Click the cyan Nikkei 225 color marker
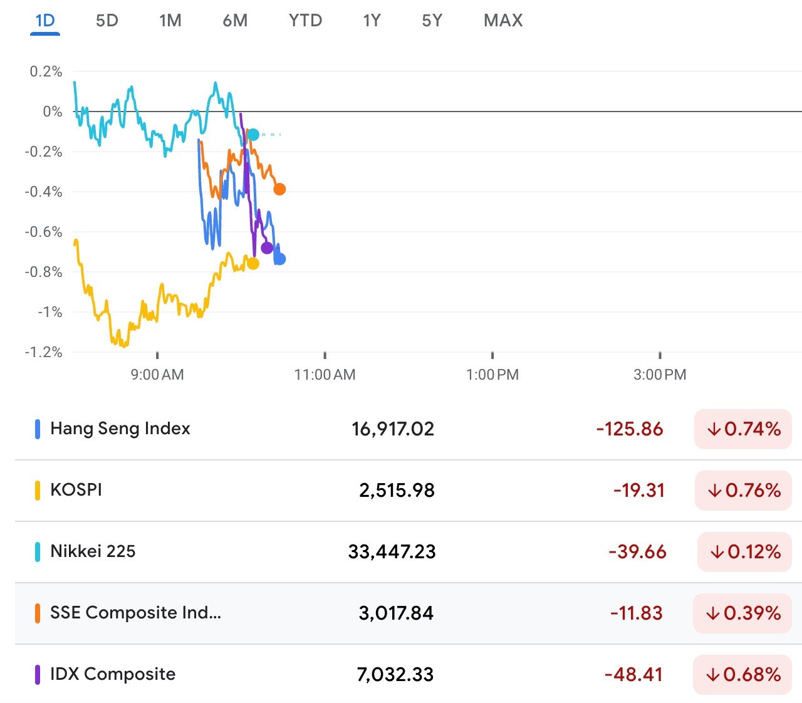The height and width of the screenshot is (703, 802). tap(38, 552)
